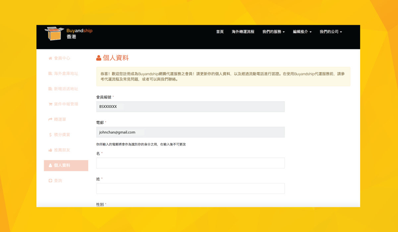Click the list icon beside 海外倉庫地址
Image resolution: width=398 pixels, height=232 pixels.
click(x=50, y=73)
